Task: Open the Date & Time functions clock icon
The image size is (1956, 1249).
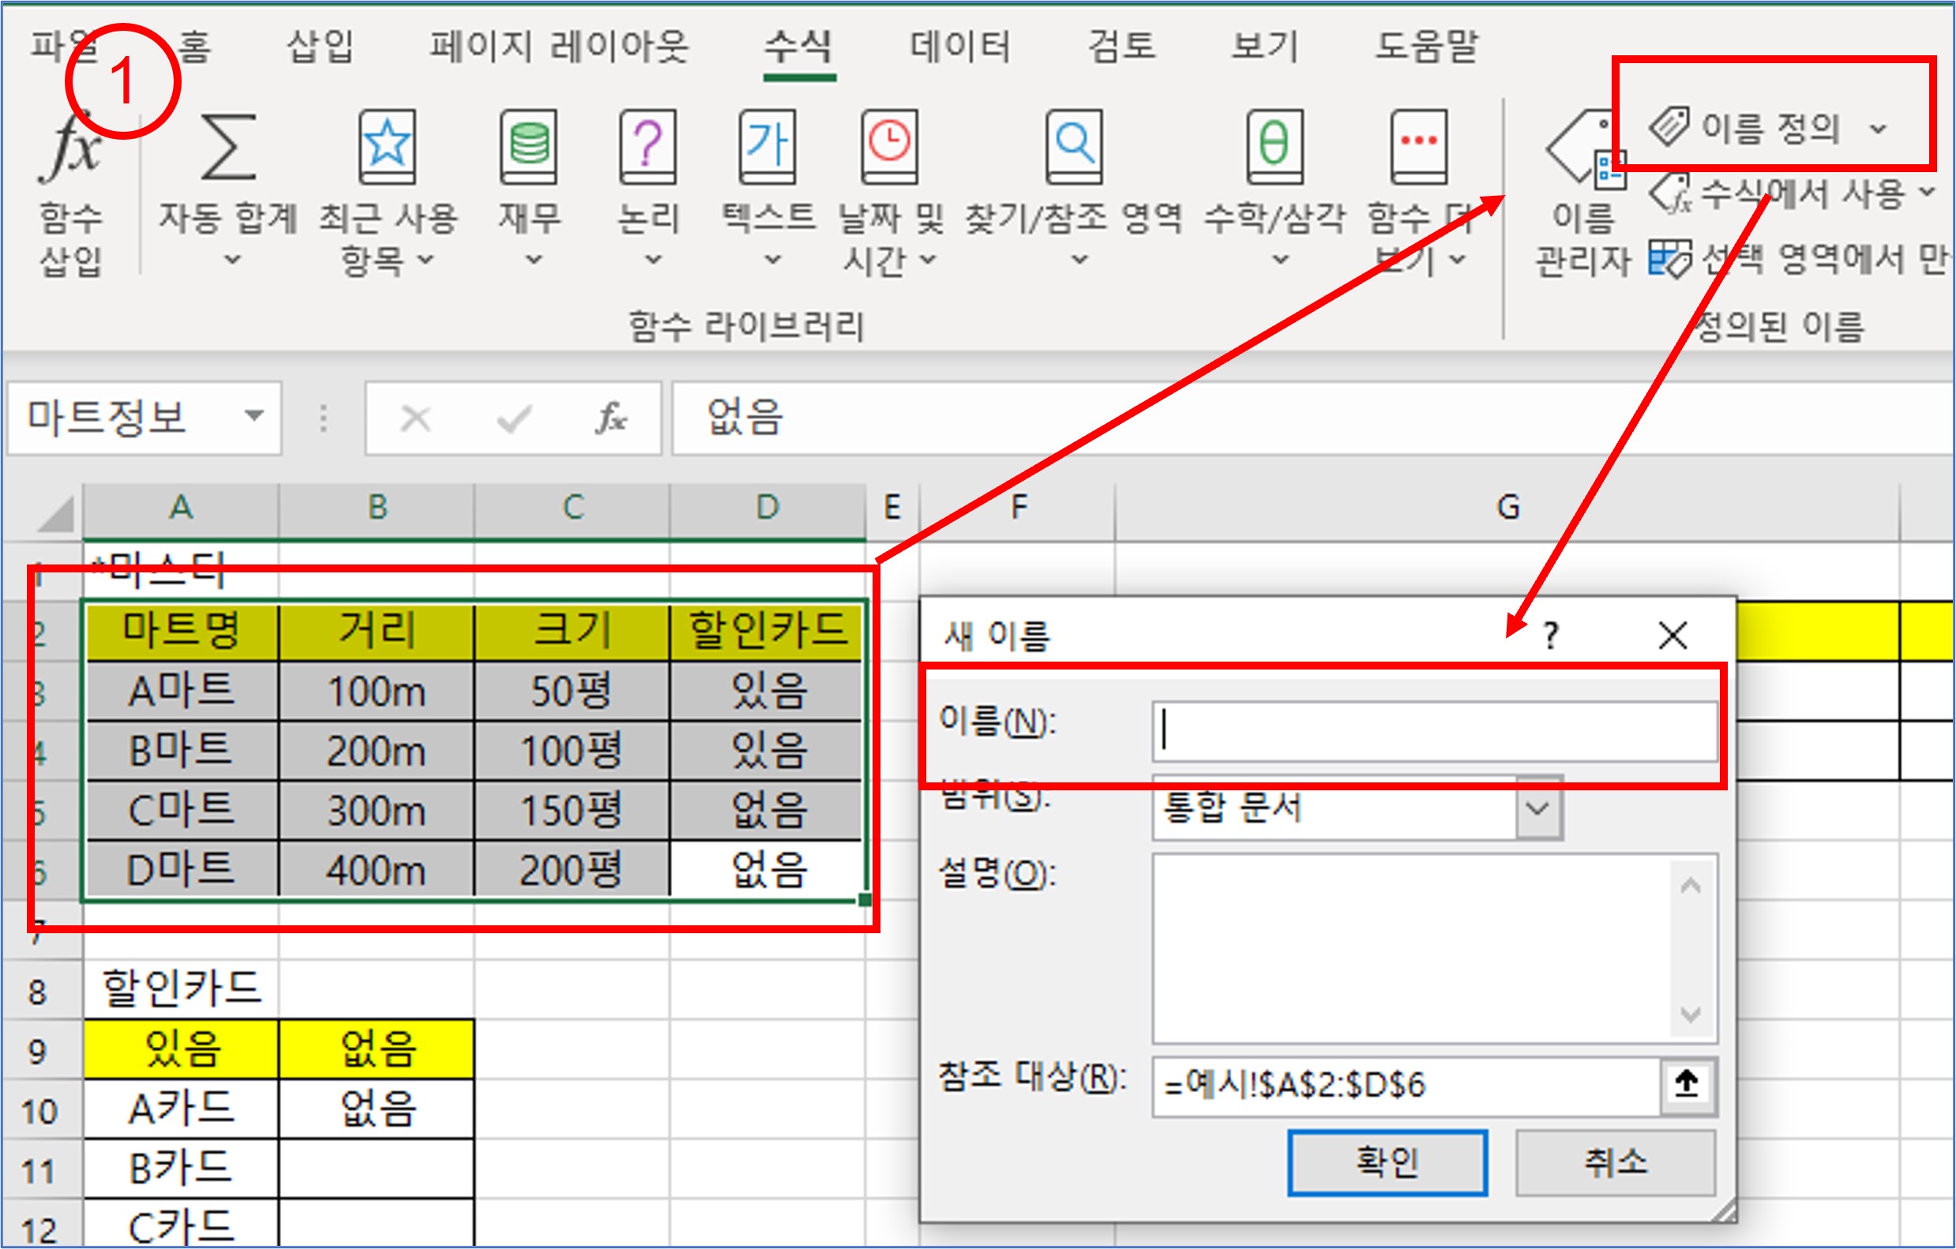Action: point(889,148)
